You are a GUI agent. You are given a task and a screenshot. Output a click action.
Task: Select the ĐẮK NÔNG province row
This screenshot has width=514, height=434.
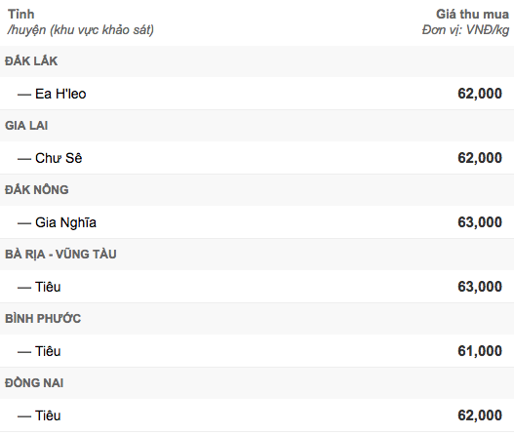pyautogui.click(x=257, y=190)
